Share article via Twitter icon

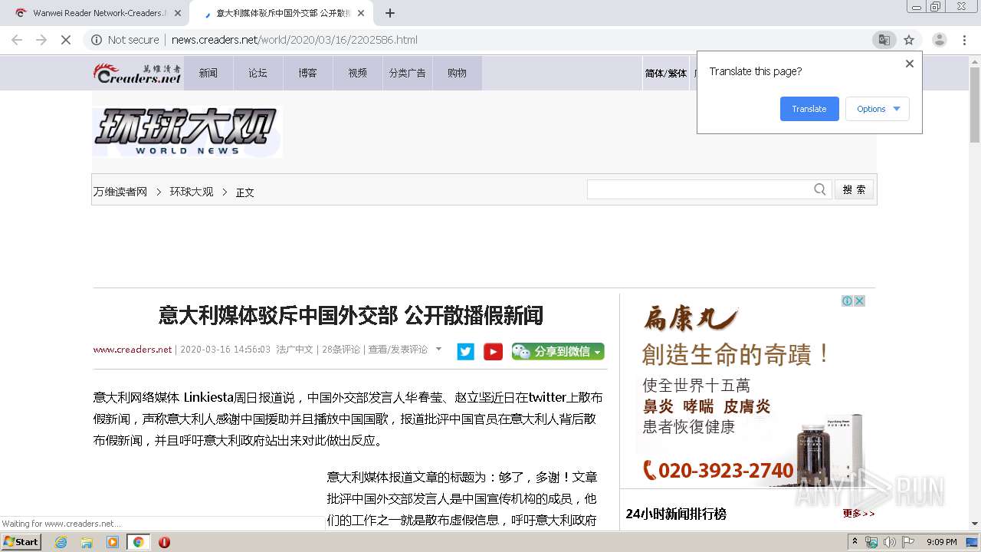pyautogui.click(x=466, y=351)
